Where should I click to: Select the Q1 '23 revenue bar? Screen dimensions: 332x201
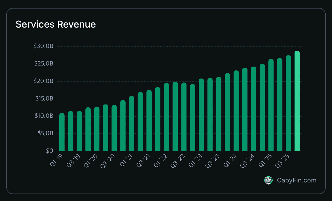point(201,115)
